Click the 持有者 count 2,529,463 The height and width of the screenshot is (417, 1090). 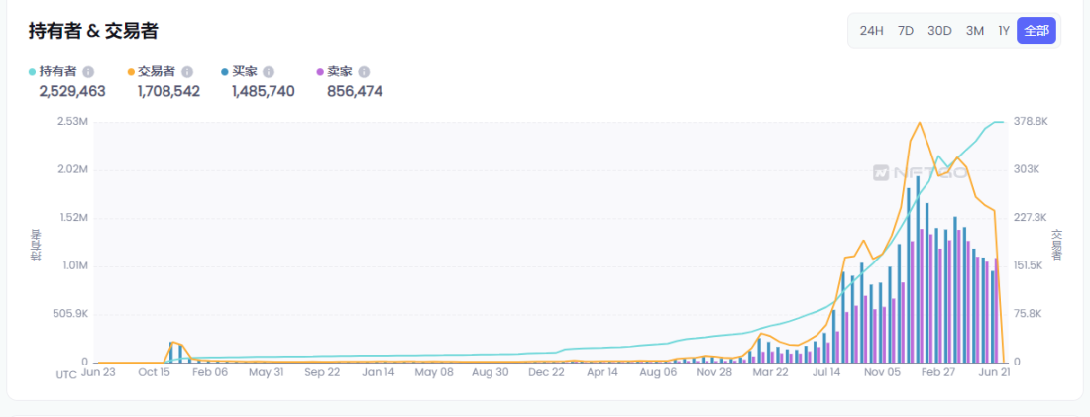click(x=72, y=92)
